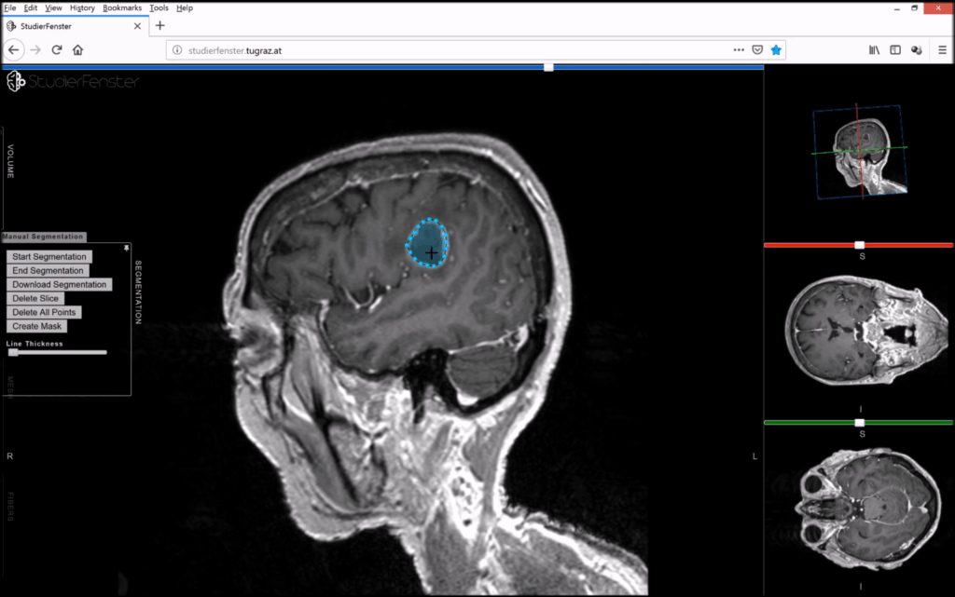Click the blue bookmark star icon
The width and height of the screenshot is (955, 597).
coord(776,50)
